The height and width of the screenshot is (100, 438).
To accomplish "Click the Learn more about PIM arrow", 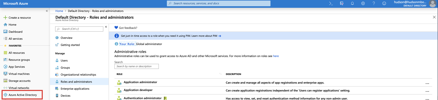I will [220, 36].
